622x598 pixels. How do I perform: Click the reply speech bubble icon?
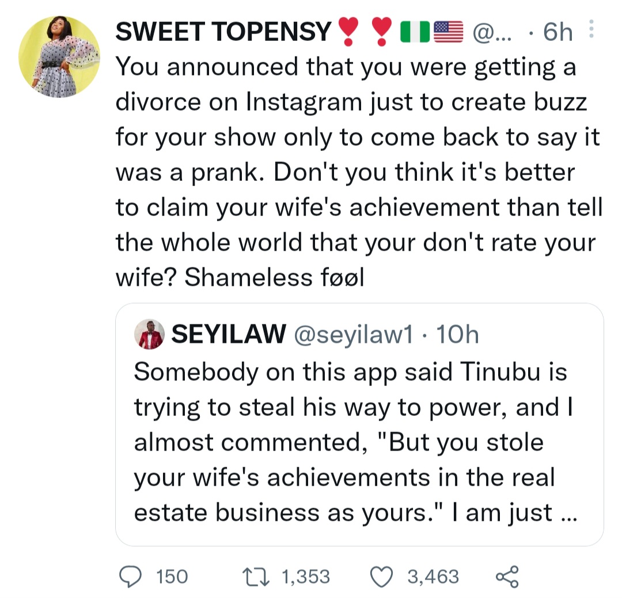[x=130, y=576]
